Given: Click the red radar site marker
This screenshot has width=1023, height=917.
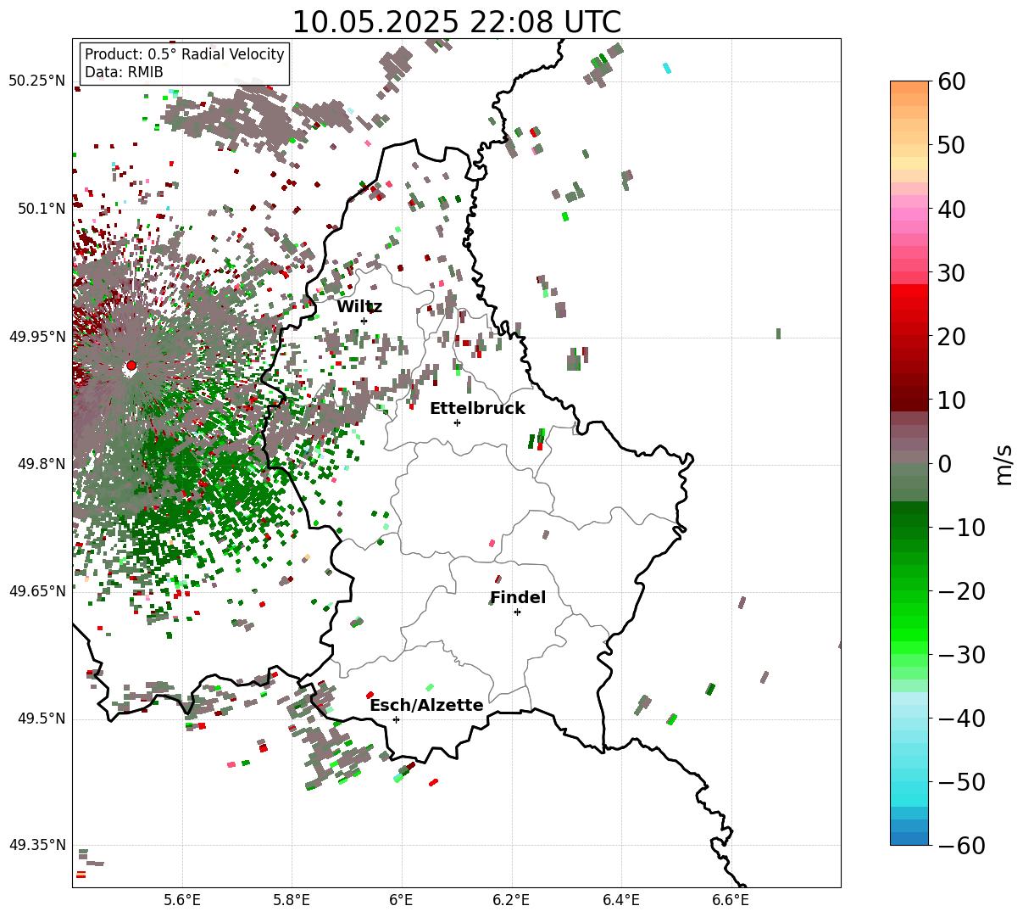Looking at the screenshot, I should click(131, 366).
